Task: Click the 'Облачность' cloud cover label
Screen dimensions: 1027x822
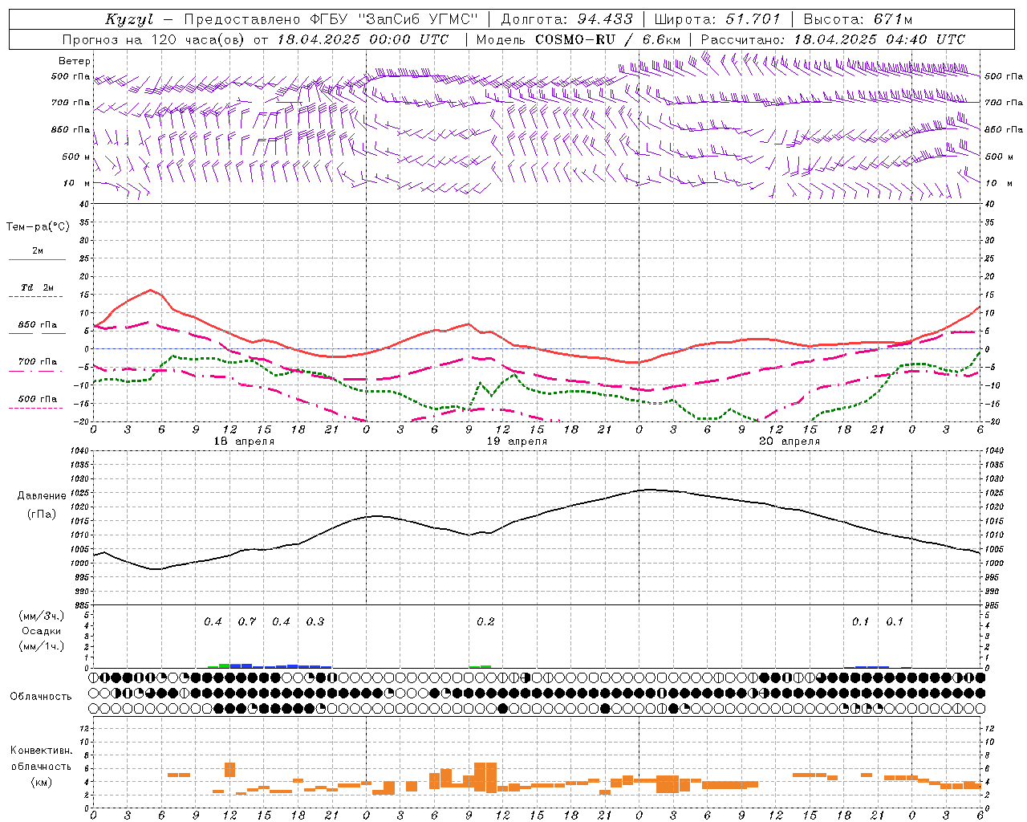Action: point(41,697)
